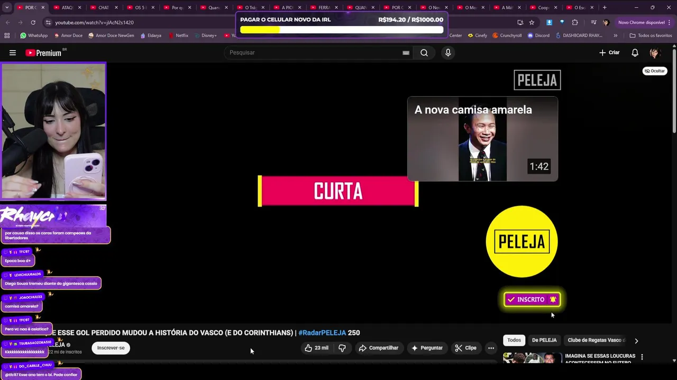The image size is (677, 380).
Task: Expand hidden bookmarks chevron
Action: [615, 35]
